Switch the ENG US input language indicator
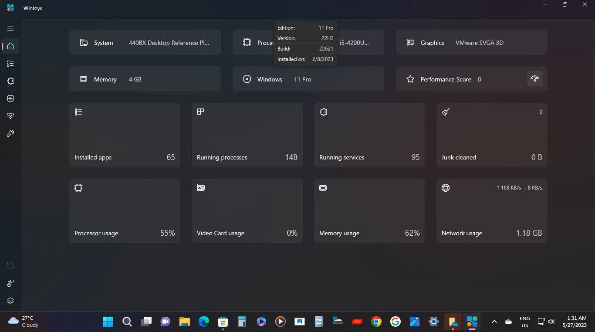The height and width of the screenshot is (332, 595). click(x=525, y=322)
